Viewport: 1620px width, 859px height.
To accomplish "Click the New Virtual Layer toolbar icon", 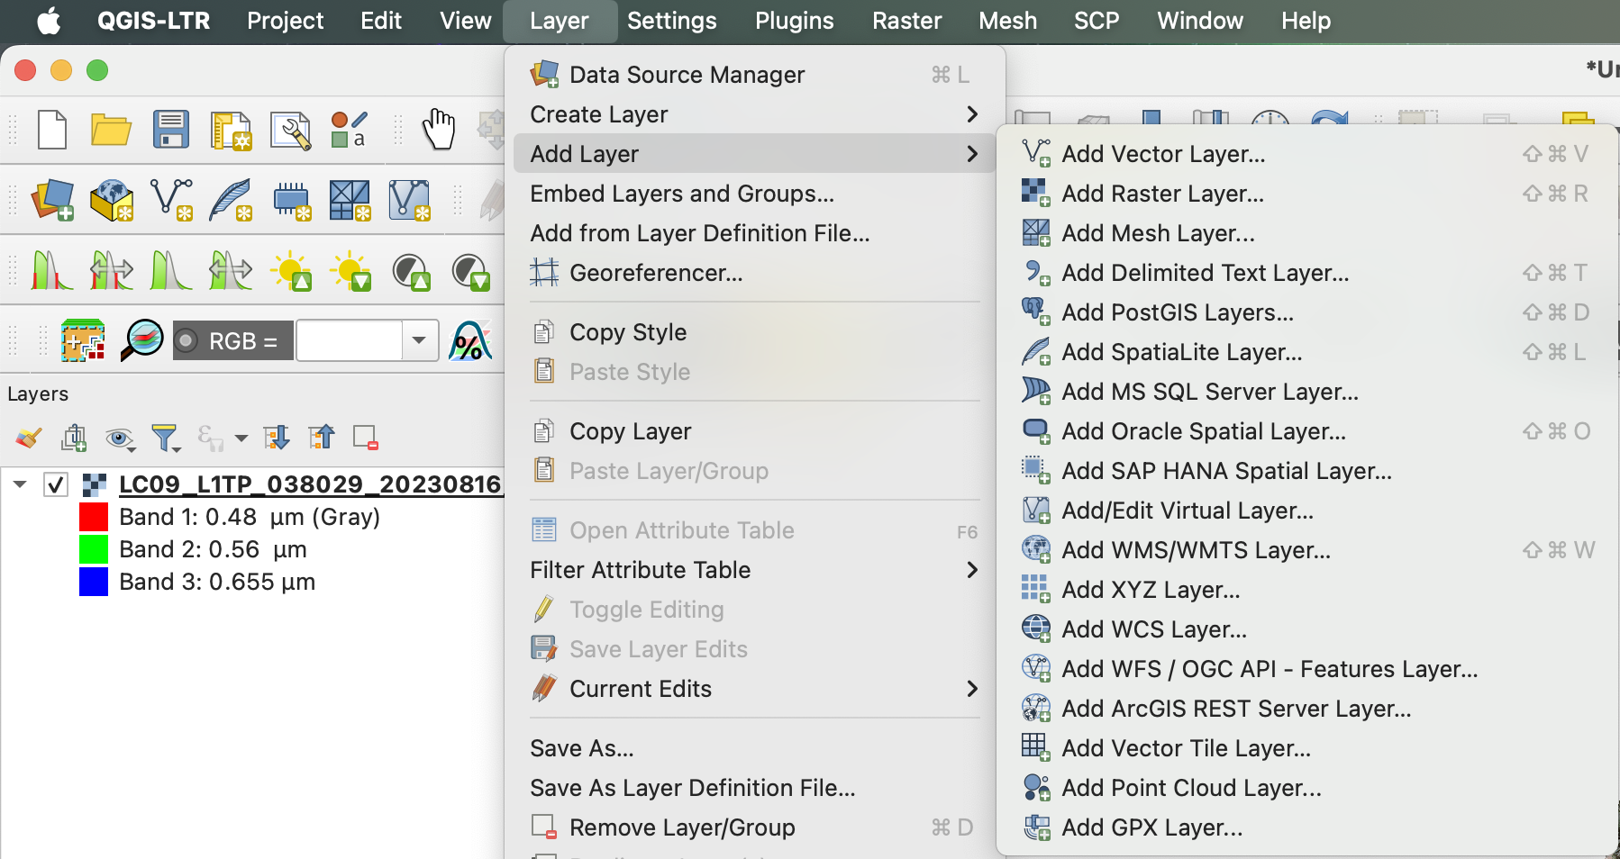I will coord(409,200).
